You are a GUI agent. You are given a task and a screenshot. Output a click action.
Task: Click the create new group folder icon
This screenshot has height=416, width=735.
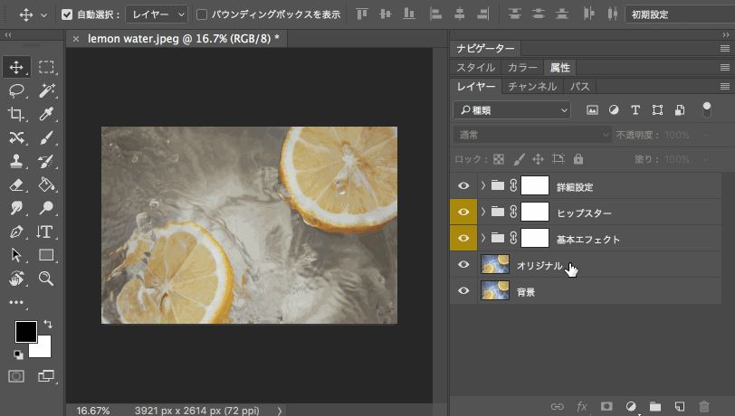(655, 406)
